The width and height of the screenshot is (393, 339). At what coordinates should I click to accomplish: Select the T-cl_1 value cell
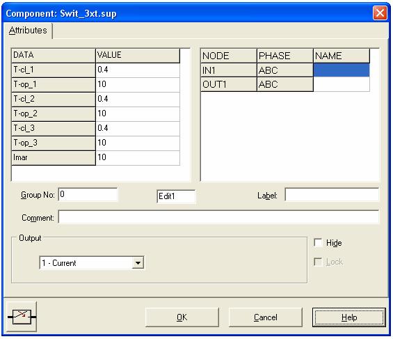tap(138, 70)
